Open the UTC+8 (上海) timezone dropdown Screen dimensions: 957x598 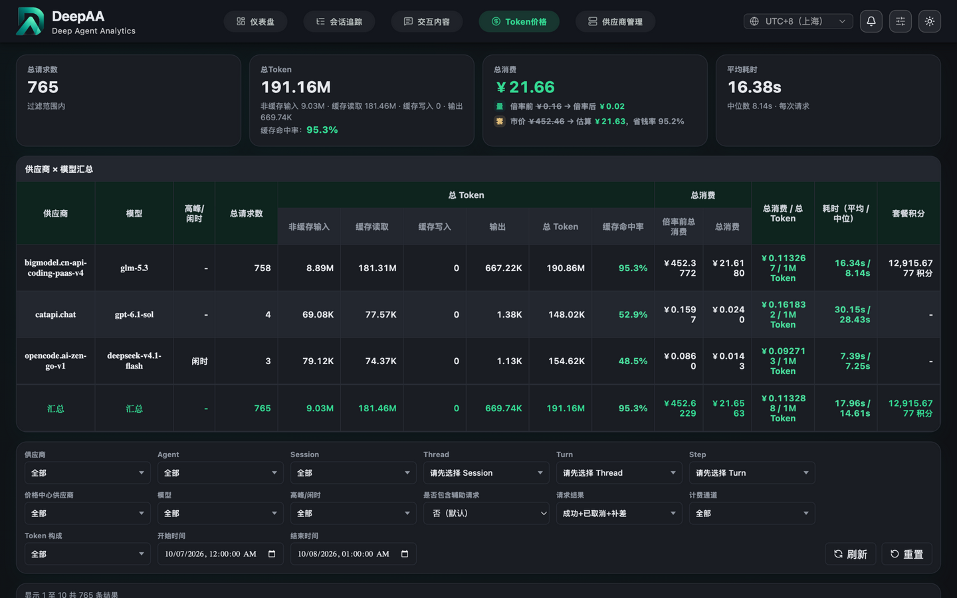(x=798, y=21)
